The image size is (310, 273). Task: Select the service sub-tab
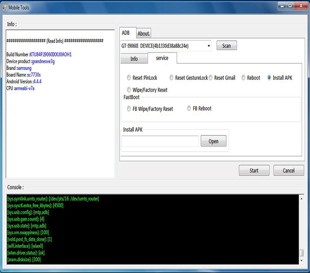tap(162, 58)
